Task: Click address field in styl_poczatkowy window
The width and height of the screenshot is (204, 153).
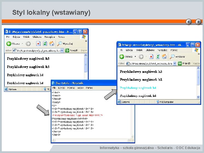Action: pyautogui.click(x=38, y=50)
